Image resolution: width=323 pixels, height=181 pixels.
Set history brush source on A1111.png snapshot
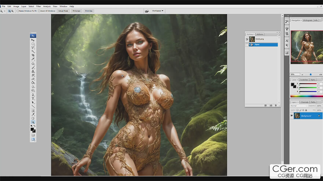(247, 39)
